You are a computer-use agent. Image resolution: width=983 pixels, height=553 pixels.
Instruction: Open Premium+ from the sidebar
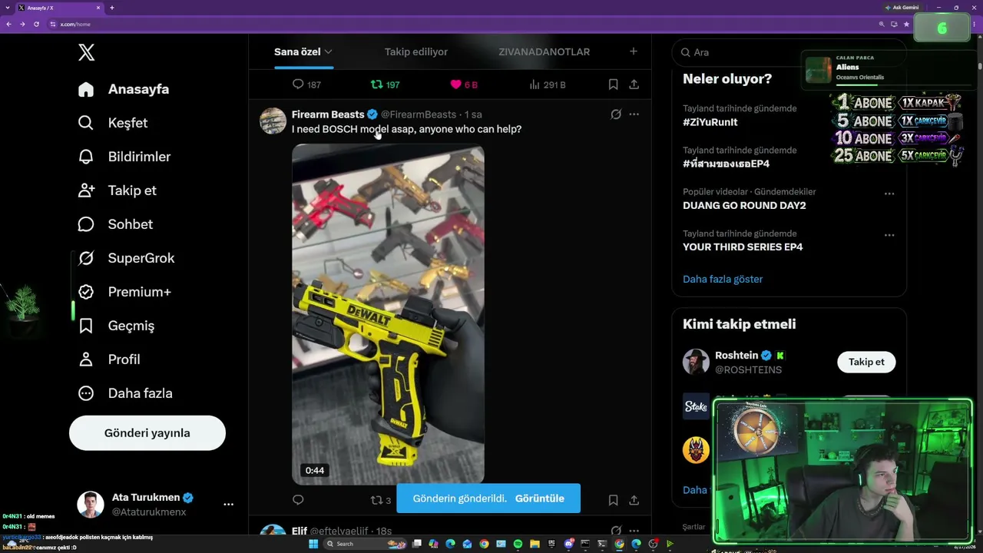pyautogui.click(x=124, y=292)
